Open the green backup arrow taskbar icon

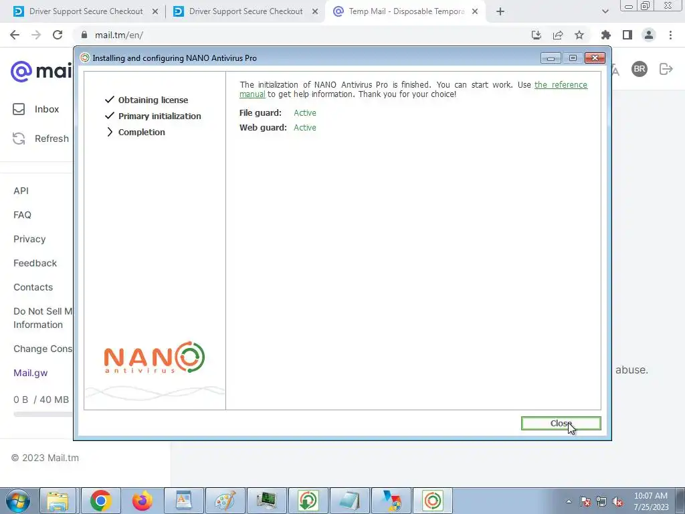click(308, 501)
